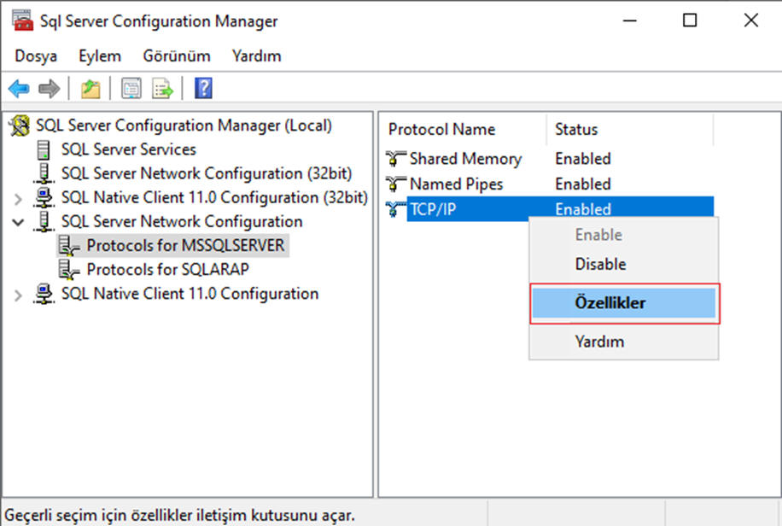Image resolution: width=782 pixels, height=526 pixels.
Task: Select the SQL Server Network Configuration label
Action: 182,221
